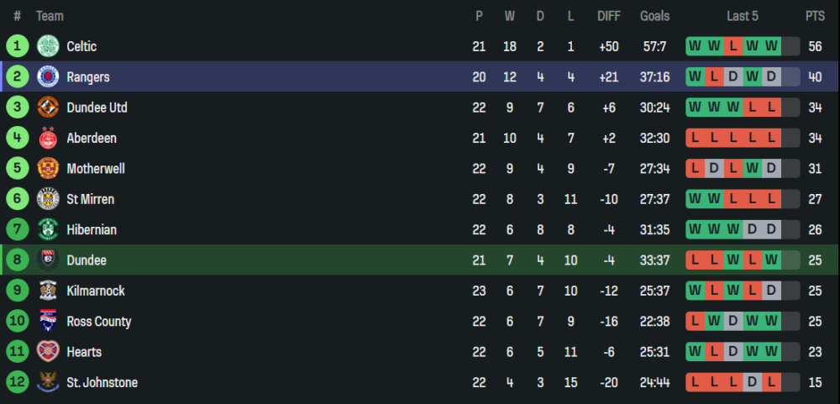
Task: Click Rangers' first grey D form badge
Action: (x=732, y=76)
